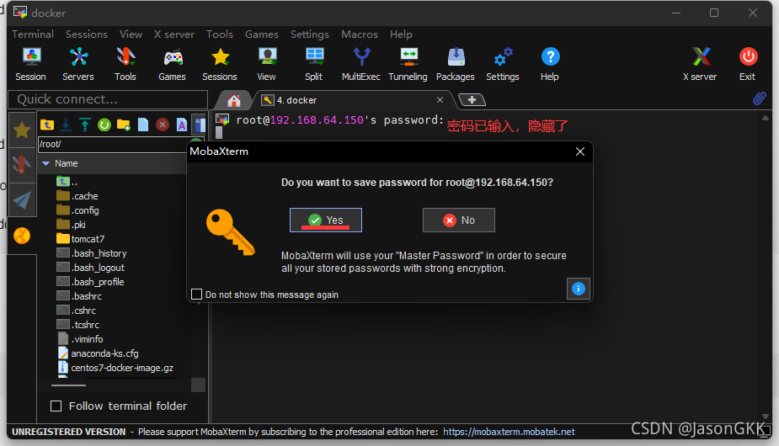Select the tomcat7 folder
Viewport: 779px width, 446px height.
tap(81, 239)
